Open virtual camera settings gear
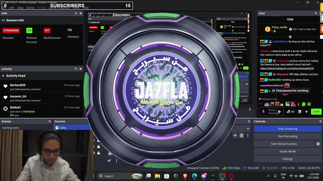 pos(318,144)
